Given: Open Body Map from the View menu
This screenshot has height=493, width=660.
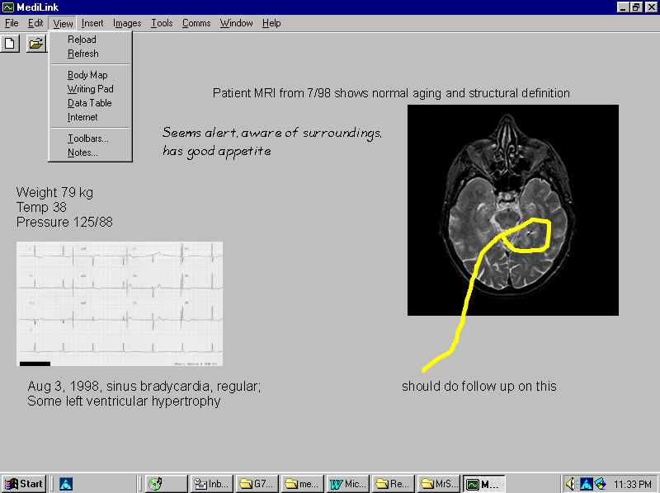Looking at the screenshot, I should pos(87,75).
